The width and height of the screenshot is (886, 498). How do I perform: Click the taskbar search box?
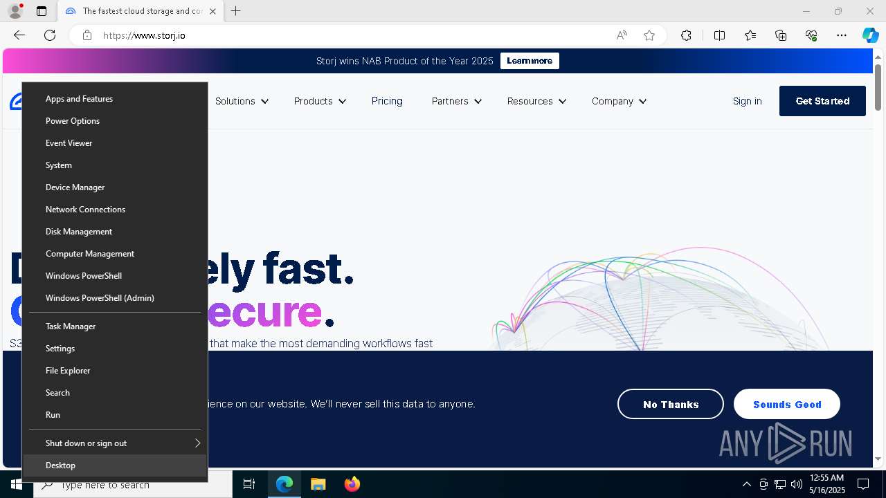tap(133, 484)
